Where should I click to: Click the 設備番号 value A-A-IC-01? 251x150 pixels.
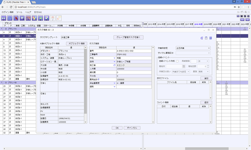click(71, 76)
